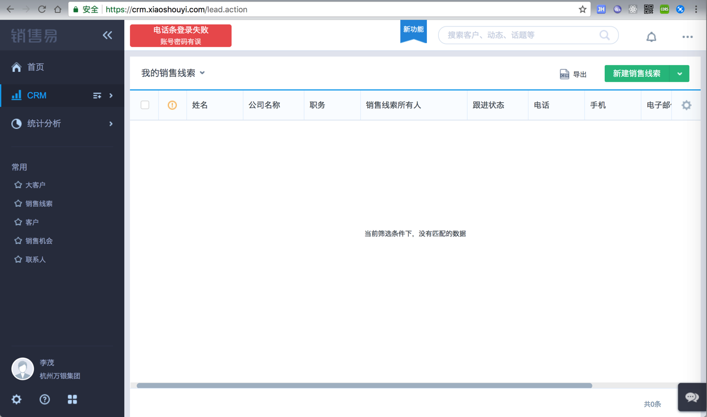Image resolution: width=707 pixels, height=417 pixels.
Task: Bookmark page with the star icon
Action: (582, 9)
